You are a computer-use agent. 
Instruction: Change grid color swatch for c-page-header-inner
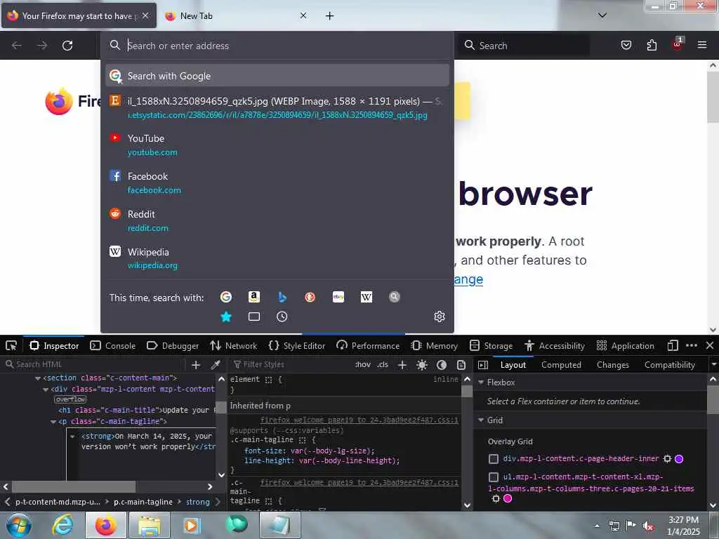pos(679,459)
